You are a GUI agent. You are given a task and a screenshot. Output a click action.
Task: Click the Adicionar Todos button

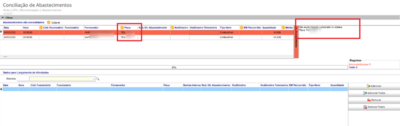(x=374, y=93)
